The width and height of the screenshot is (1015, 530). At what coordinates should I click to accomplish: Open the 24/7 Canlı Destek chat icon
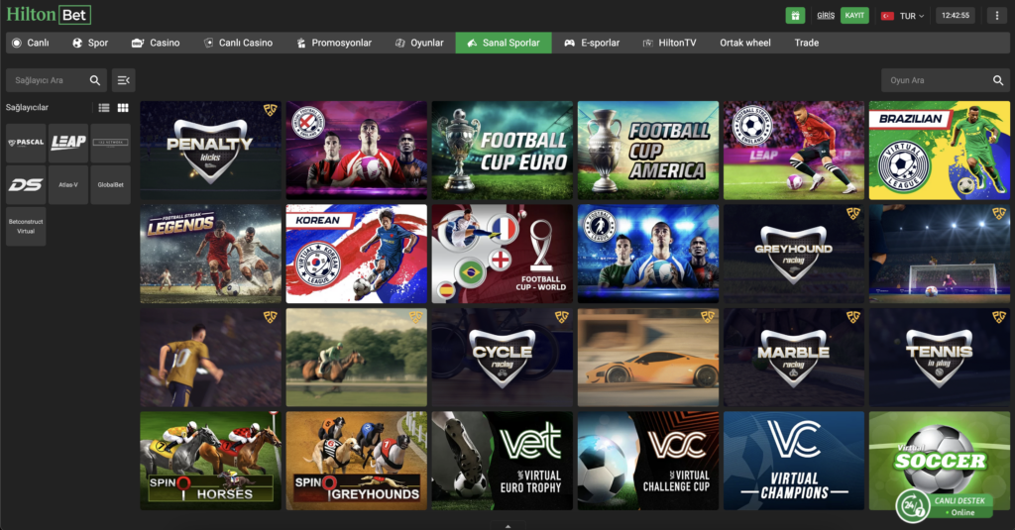pos(910,505)
